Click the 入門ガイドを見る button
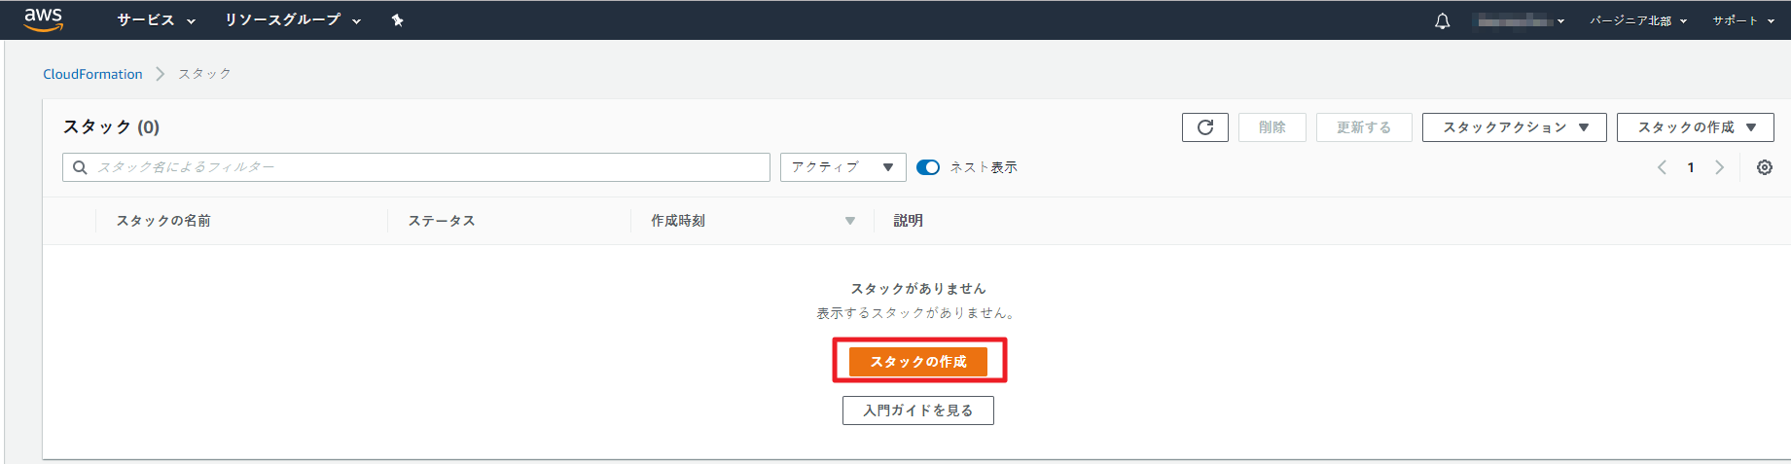 pos(917,410)
